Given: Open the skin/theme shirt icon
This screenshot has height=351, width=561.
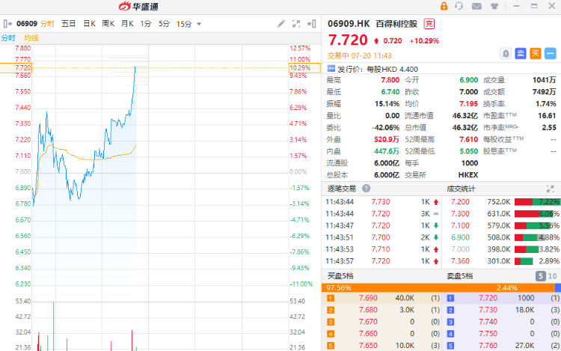Looking at the screenshot, I should (x=494, y=6).
